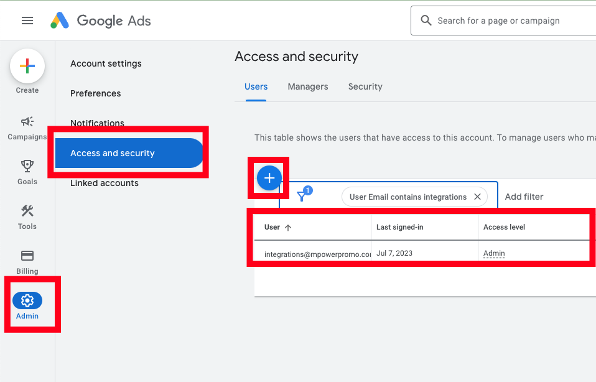Open the Billing section

click(27, 263)
